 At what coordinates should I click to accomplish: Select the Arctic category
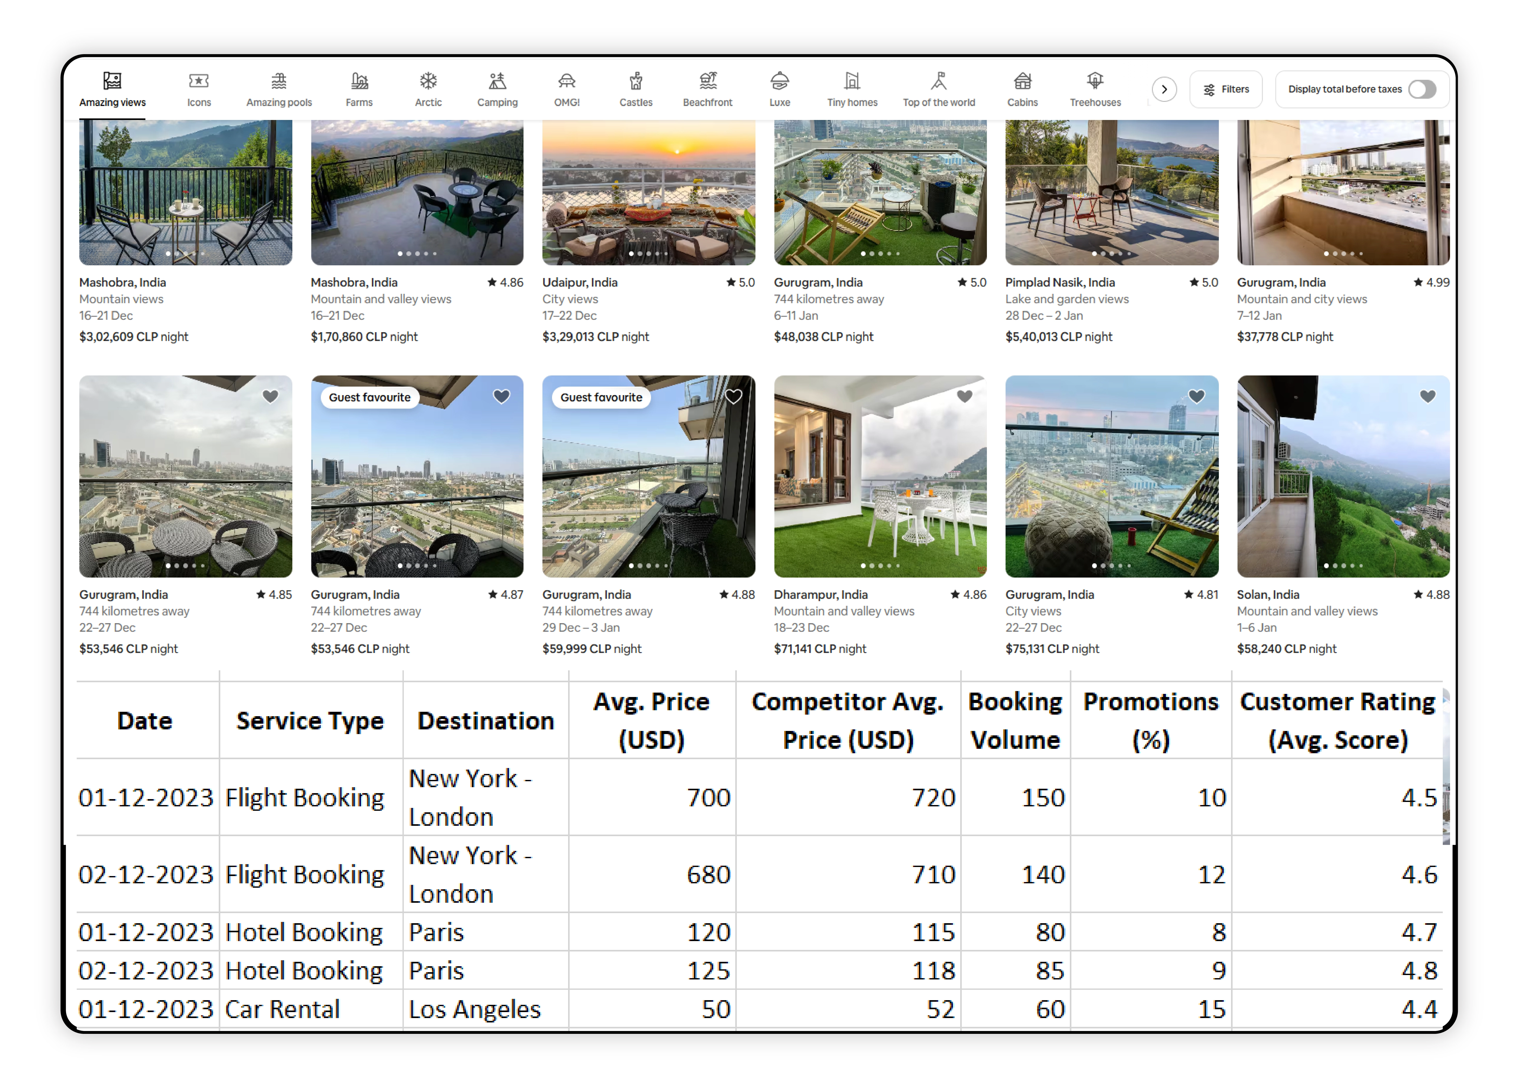pos(428,90)
